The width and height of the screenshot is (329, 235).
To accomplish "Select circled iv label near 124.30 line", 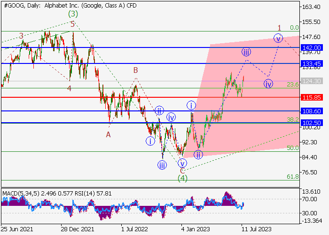I will tap(268, 84).
